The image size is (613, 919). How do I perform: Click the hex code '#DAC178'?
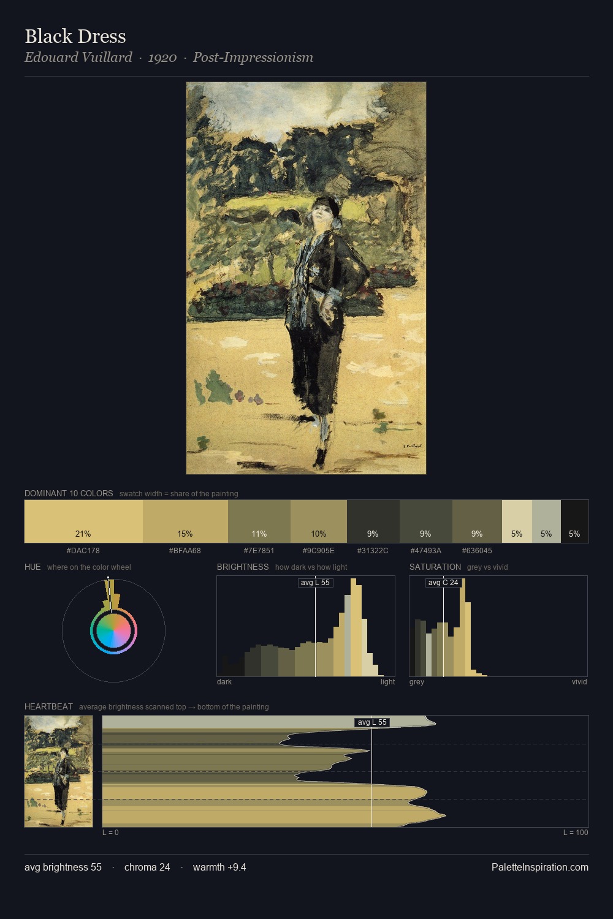coord(83,551)
